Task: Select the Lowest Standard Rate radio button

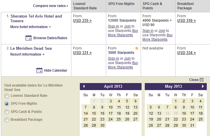Action: (7, 96)
